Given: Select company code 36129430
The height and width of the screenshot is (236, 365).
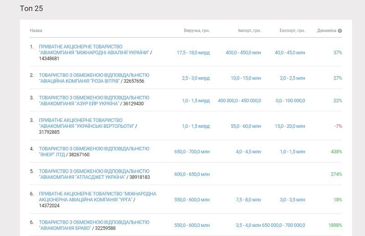Looking at the screenshot, I should 133,104.
